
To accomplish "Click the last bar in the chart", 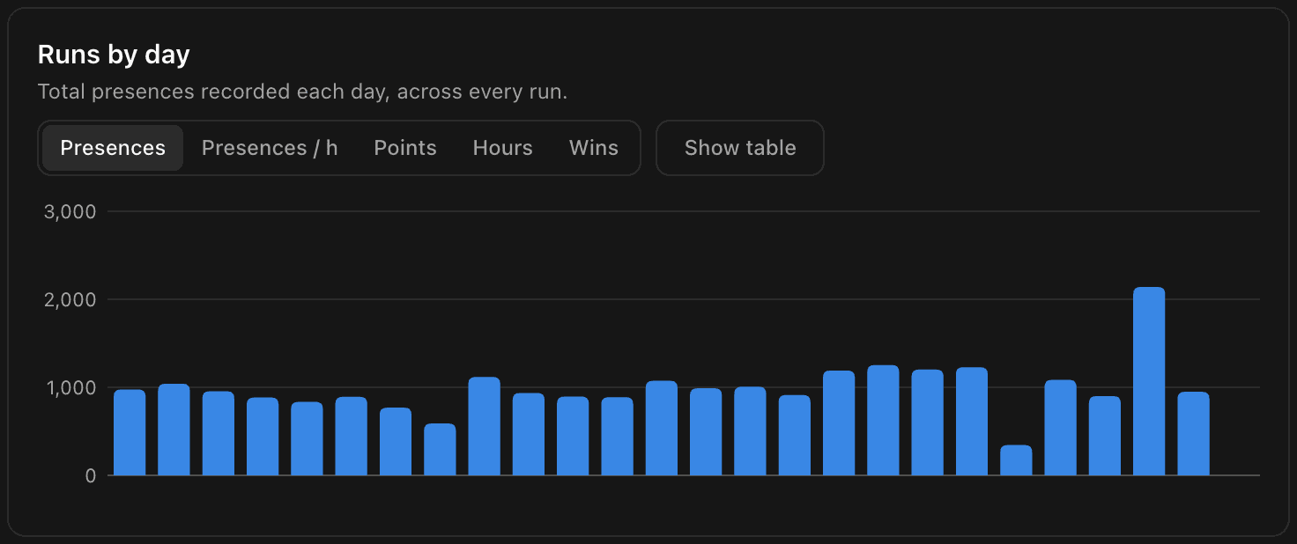I will [1193, 434].
